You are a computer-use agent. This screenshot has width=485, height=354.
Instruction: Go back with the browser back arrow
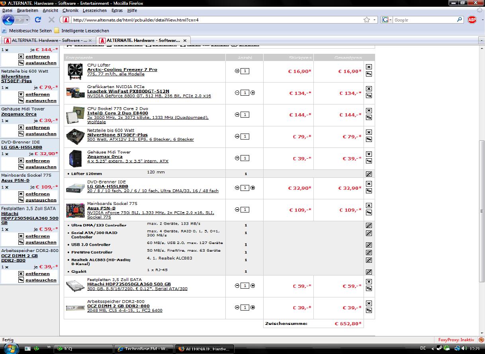[8, 20]
